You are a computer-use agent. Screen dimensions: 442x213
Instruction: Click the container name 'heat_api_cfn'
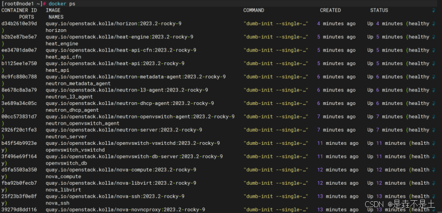pyautogui.click(x=64, y=57)
